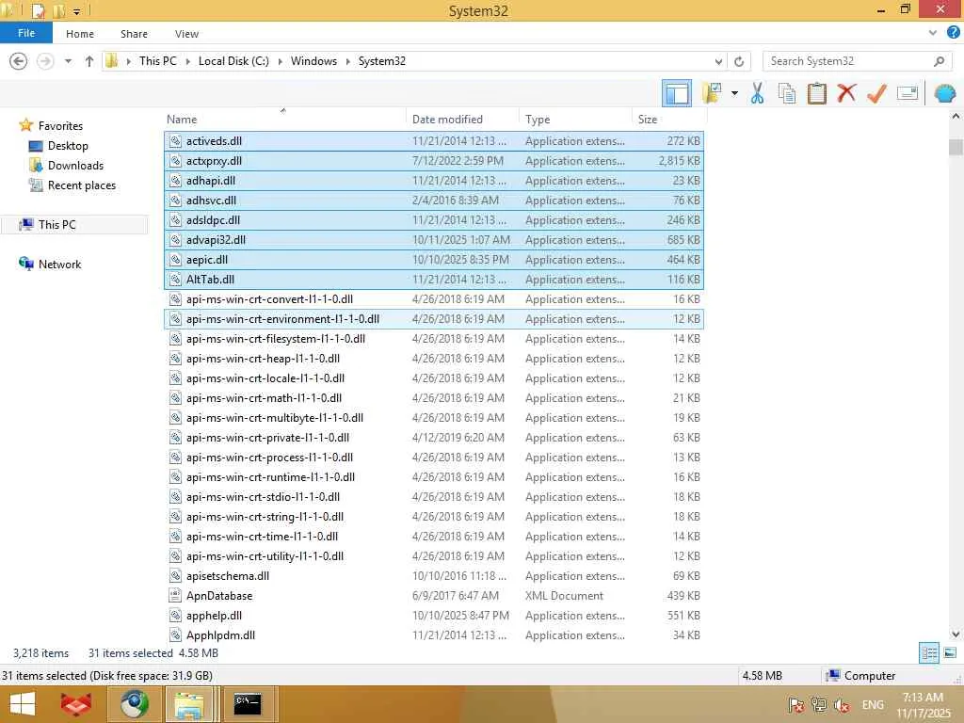Click the Cut scissors icon

tap(757, 93)
